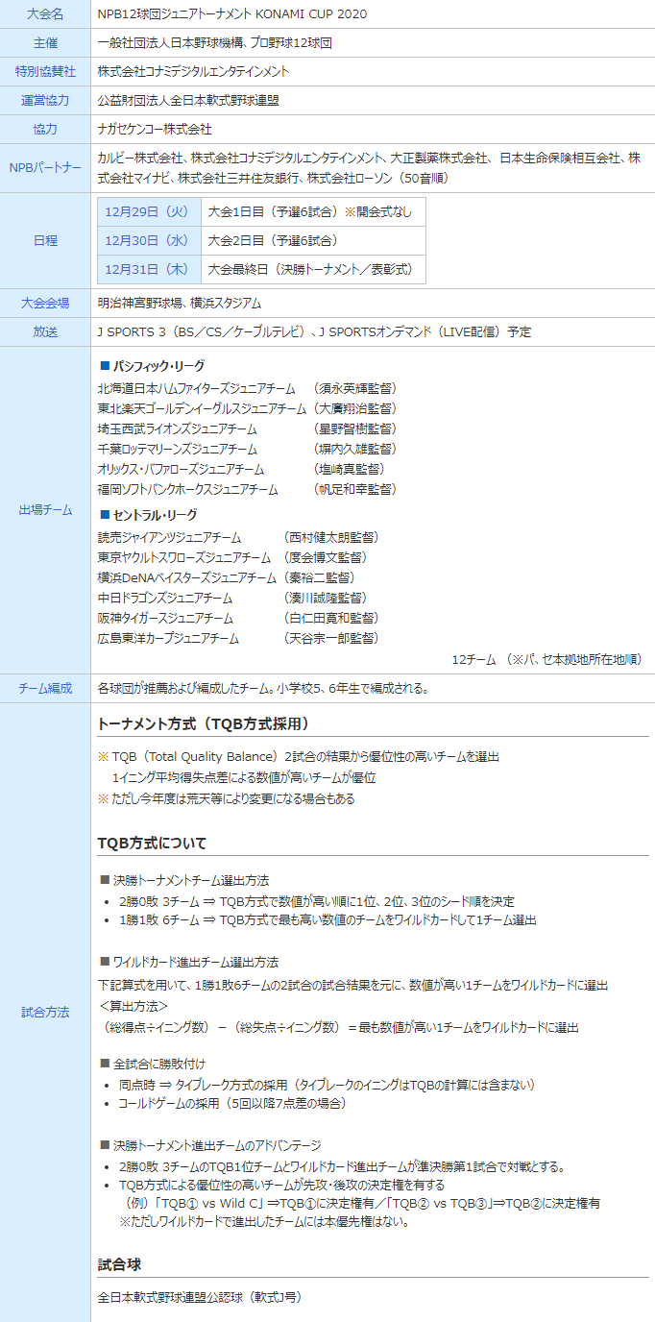Click the 福岡ソフトバンクホークスジュニアチーム entry
Image resolution: width=655 pixels, height=1322 pixels.
[188, 489]
